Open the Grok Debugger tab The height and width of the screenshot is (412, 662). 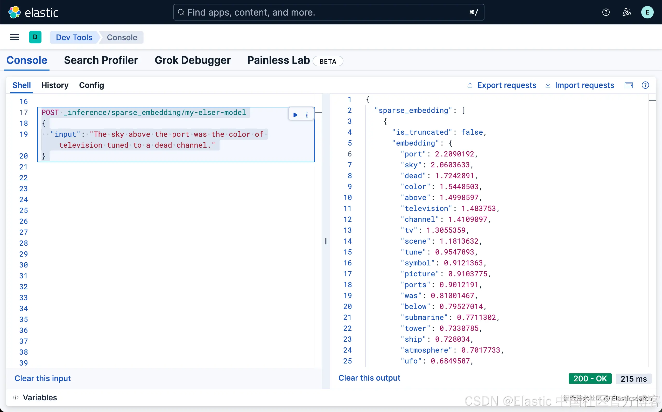pyautogui.click(x=192, y=60)
